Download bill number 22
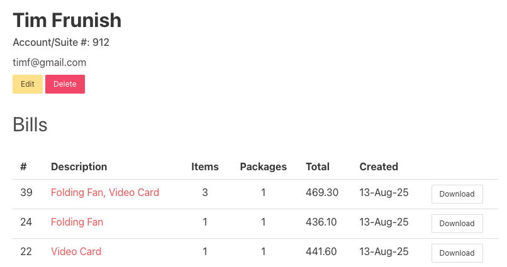 tap(457, 253)
